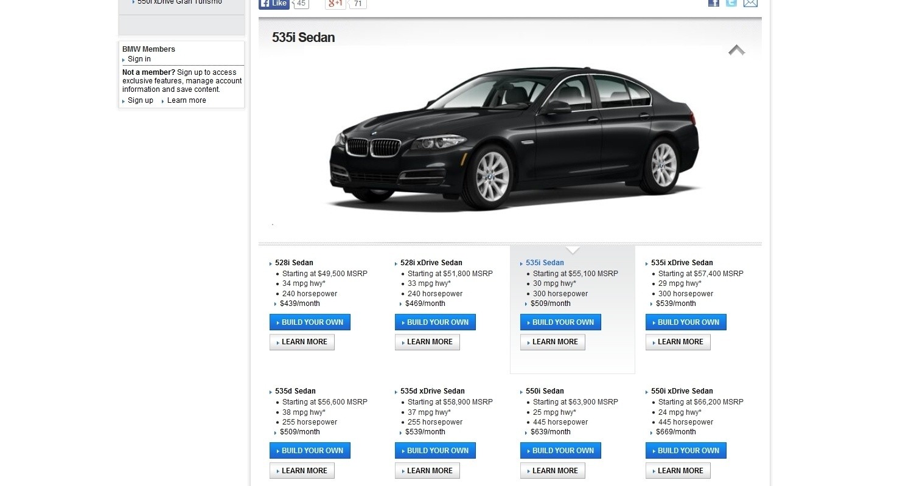The width and height of the screenshot is (917, 486).
Task: Select the 535i Sedan model title
Action: (x=545, y=263)
